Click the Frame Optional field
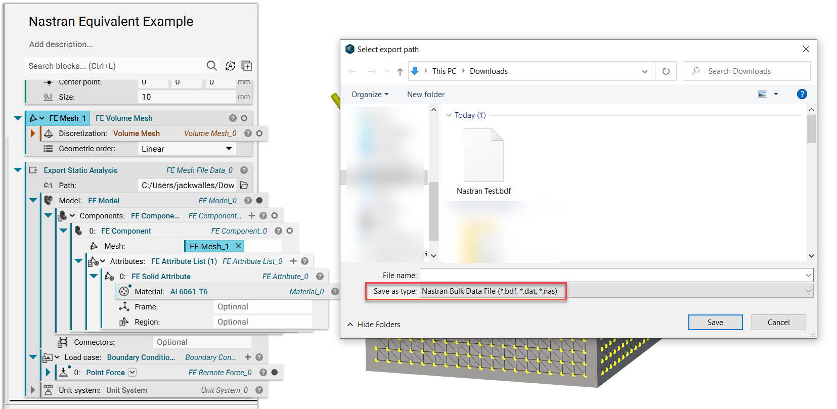 [x=262, y=307]
